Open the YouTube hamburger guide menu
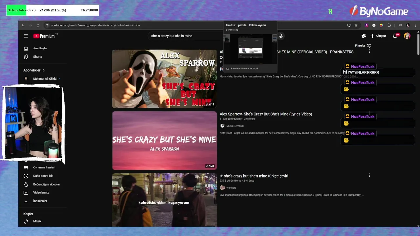The height and width of the screenshot is (236, 420). pos(26,36)
